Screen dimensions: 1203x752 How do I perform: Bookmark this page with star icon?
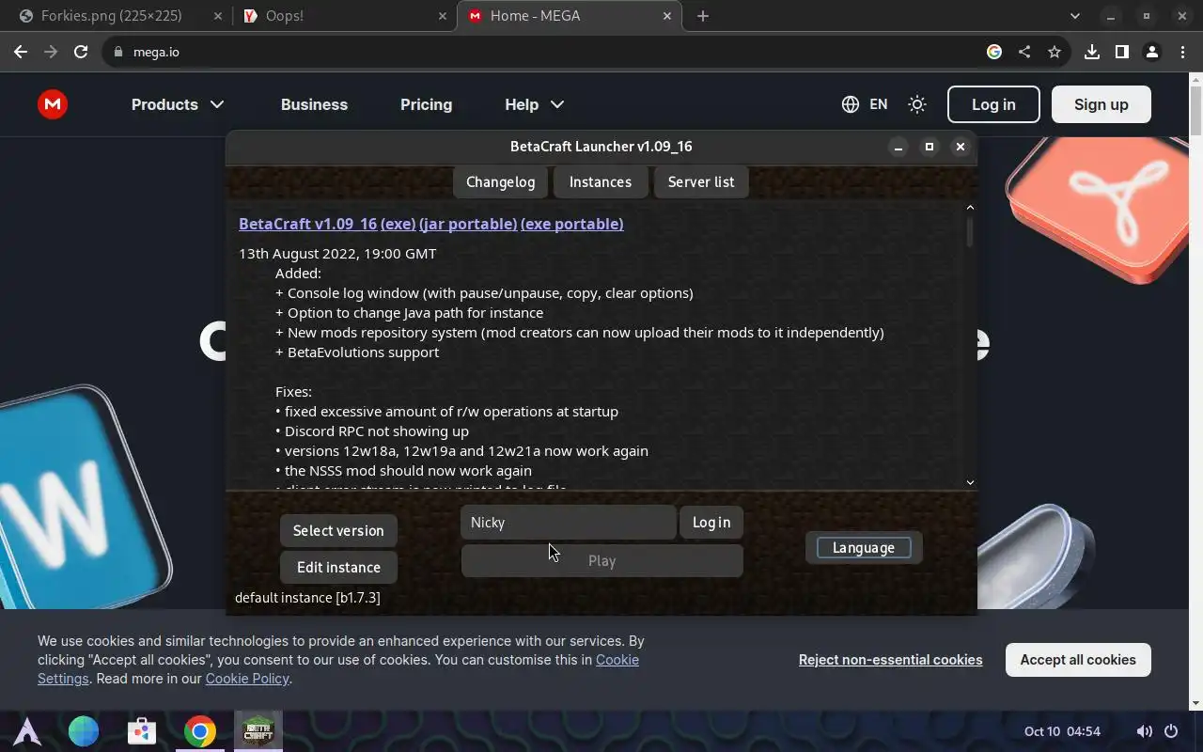pos(1055,52)
